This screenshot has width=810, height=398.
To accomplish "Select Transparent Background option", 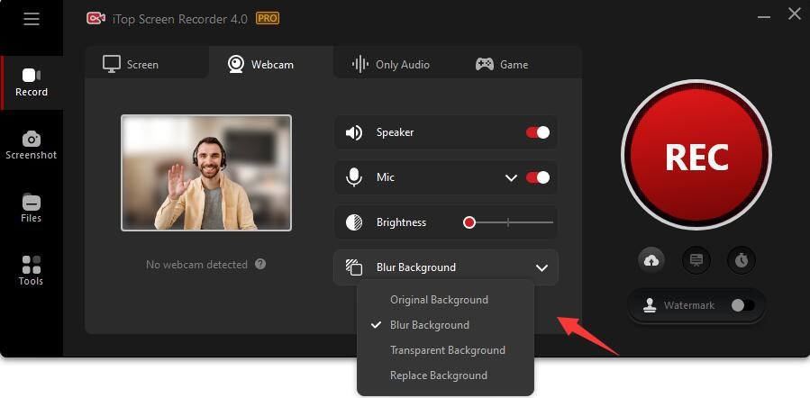I will coord(448,350).
